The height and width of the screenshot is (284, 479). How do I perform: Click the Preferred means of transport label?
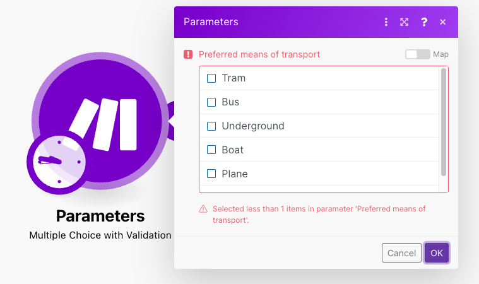[259, 54]
